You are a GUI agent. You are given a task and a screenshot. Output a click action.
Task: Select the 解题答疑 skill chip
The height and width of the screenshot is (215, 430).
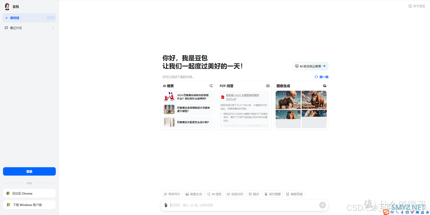point(295,194)
